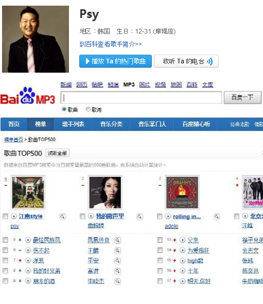Click 播放 Ta 的热门歌曲 button
This screenshot has height=304, width=263.
coord(115,61)
